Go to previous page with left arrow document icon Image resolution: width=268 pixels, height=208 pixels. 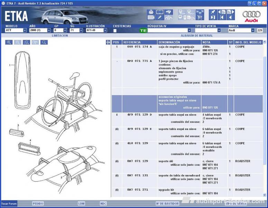tap(222, 12)
